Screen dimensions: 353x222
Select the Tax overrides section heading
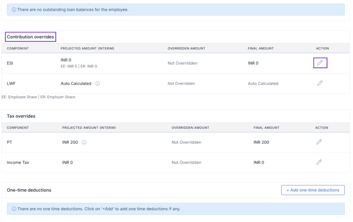pyautogui.click(x=21, y=116)
